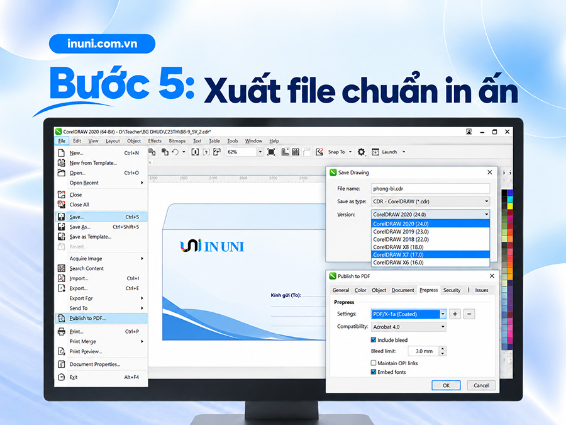Image resolution: width=566 pixels, height=425 pixels.
Task: Choose Save As... from File menu
Action: [x=101, y=227]
